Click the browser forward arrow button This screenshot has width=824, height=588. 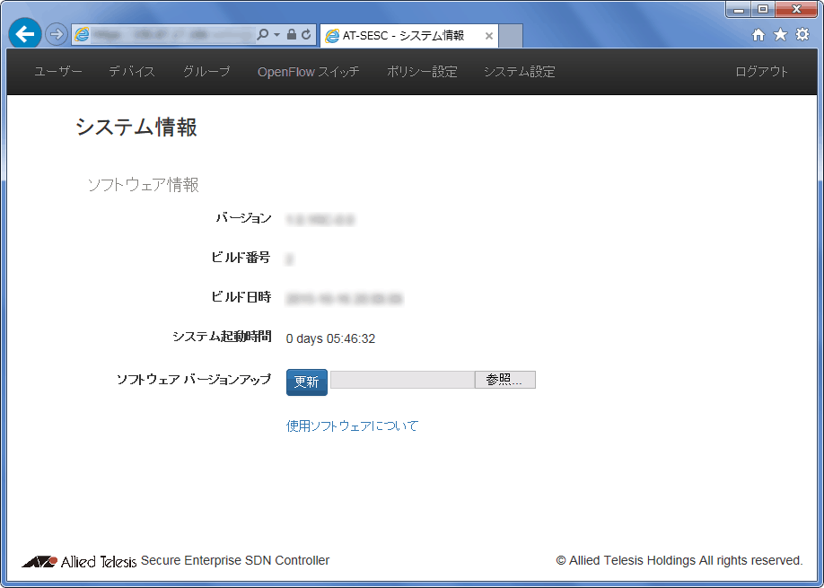pos(57,35)
